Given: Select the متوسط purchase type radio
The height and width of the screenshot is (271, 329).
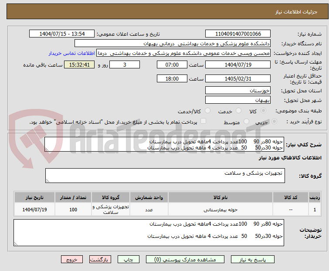Looking at the screenshot, I should [x=246, y=121].
